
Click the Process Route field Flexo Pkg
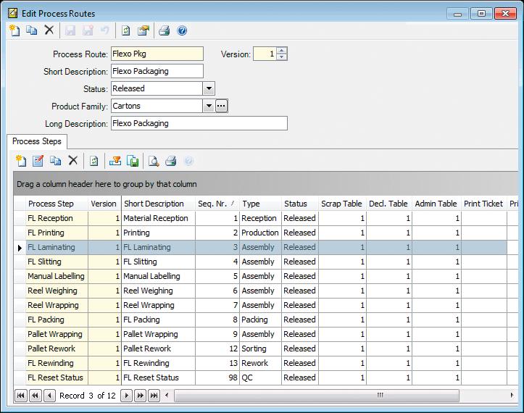157,54
